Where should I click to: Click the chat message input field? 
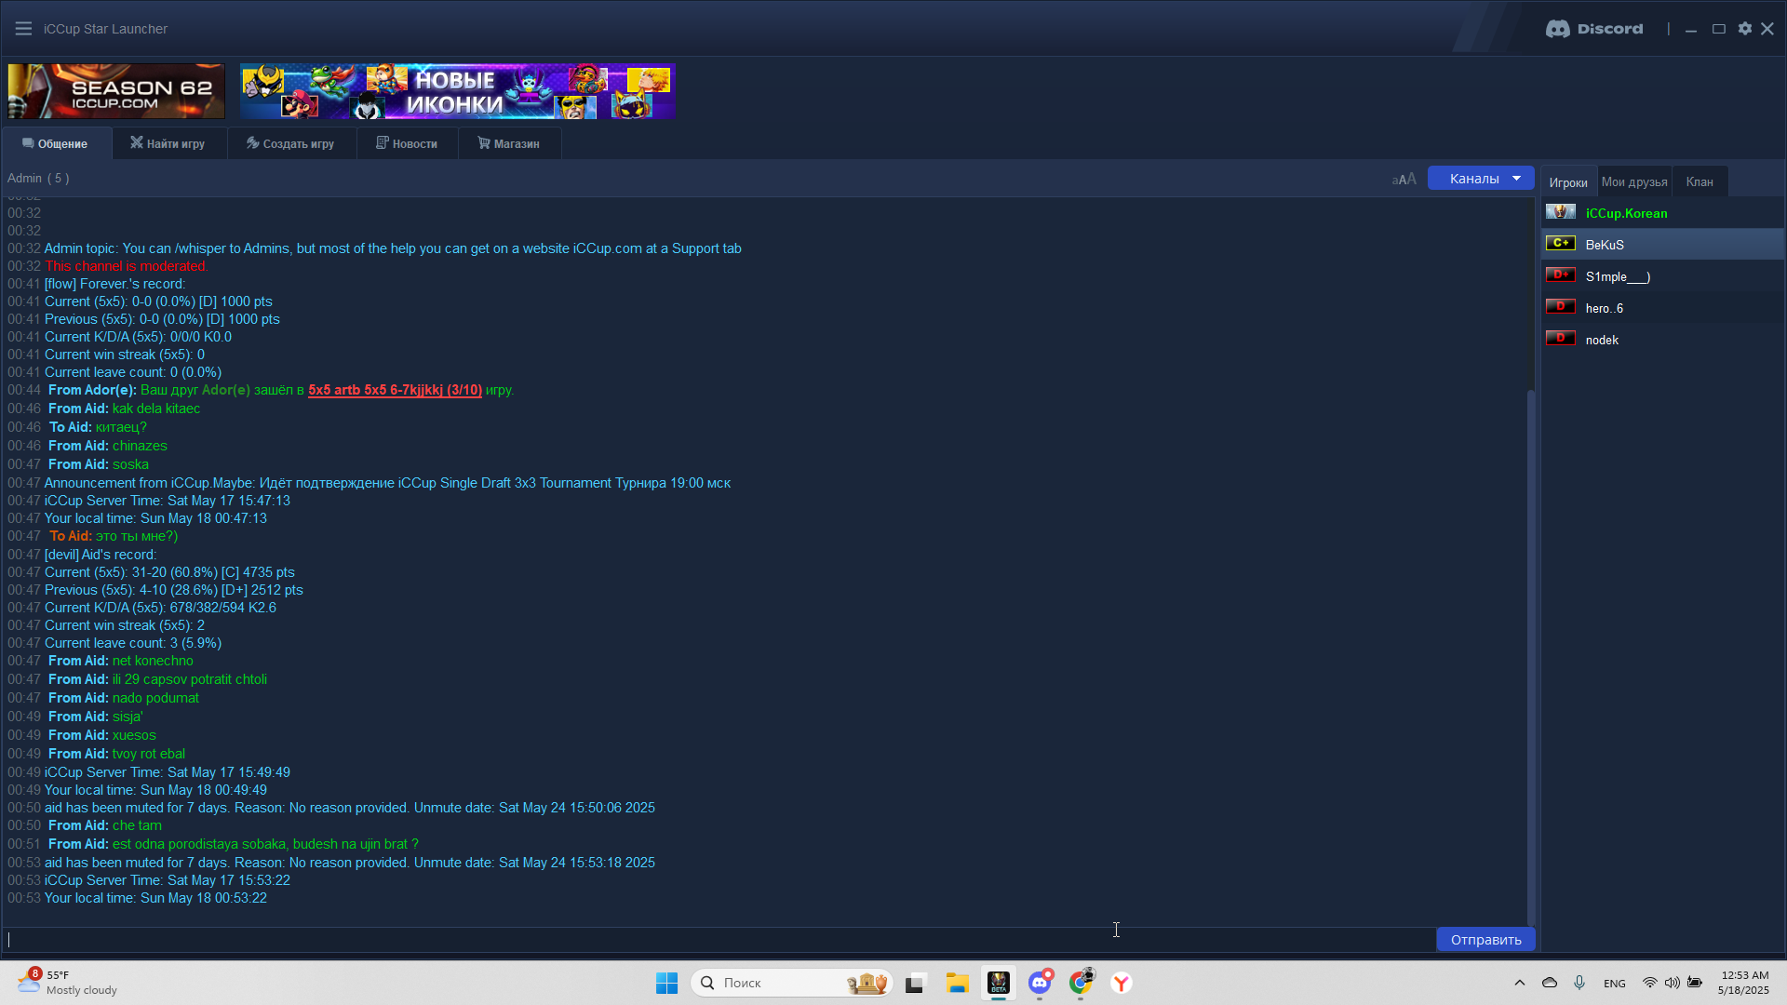pos(718,939)
